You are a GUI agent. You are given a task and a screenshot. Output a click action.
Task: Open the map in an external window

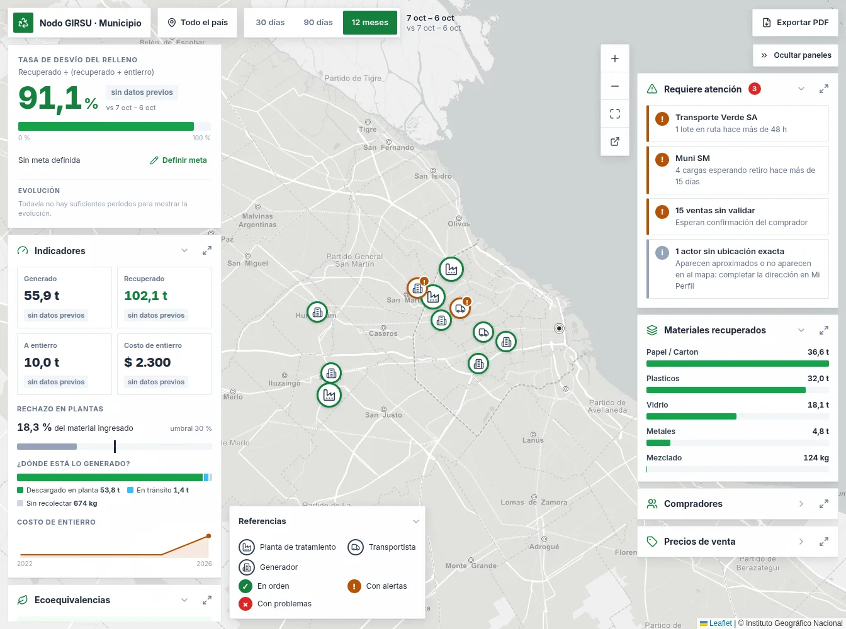coord(615,142)
